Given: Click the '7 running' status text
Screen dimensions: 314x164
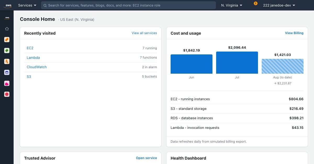Looking at the screenshot, I should [x=150, y=48].
